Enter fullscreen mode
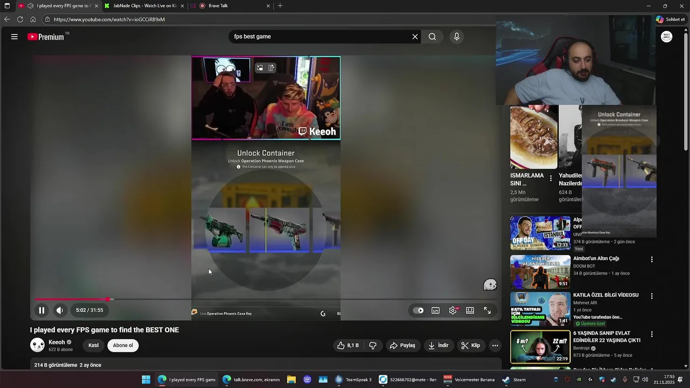 coord(487,310)
